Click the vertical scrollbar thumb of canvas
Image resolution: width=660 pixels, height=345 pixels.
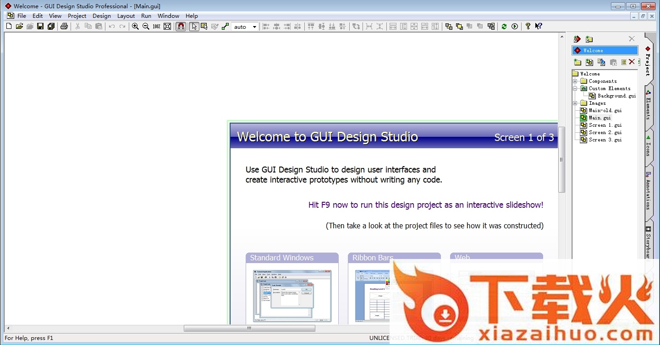(x=561, y=160)
